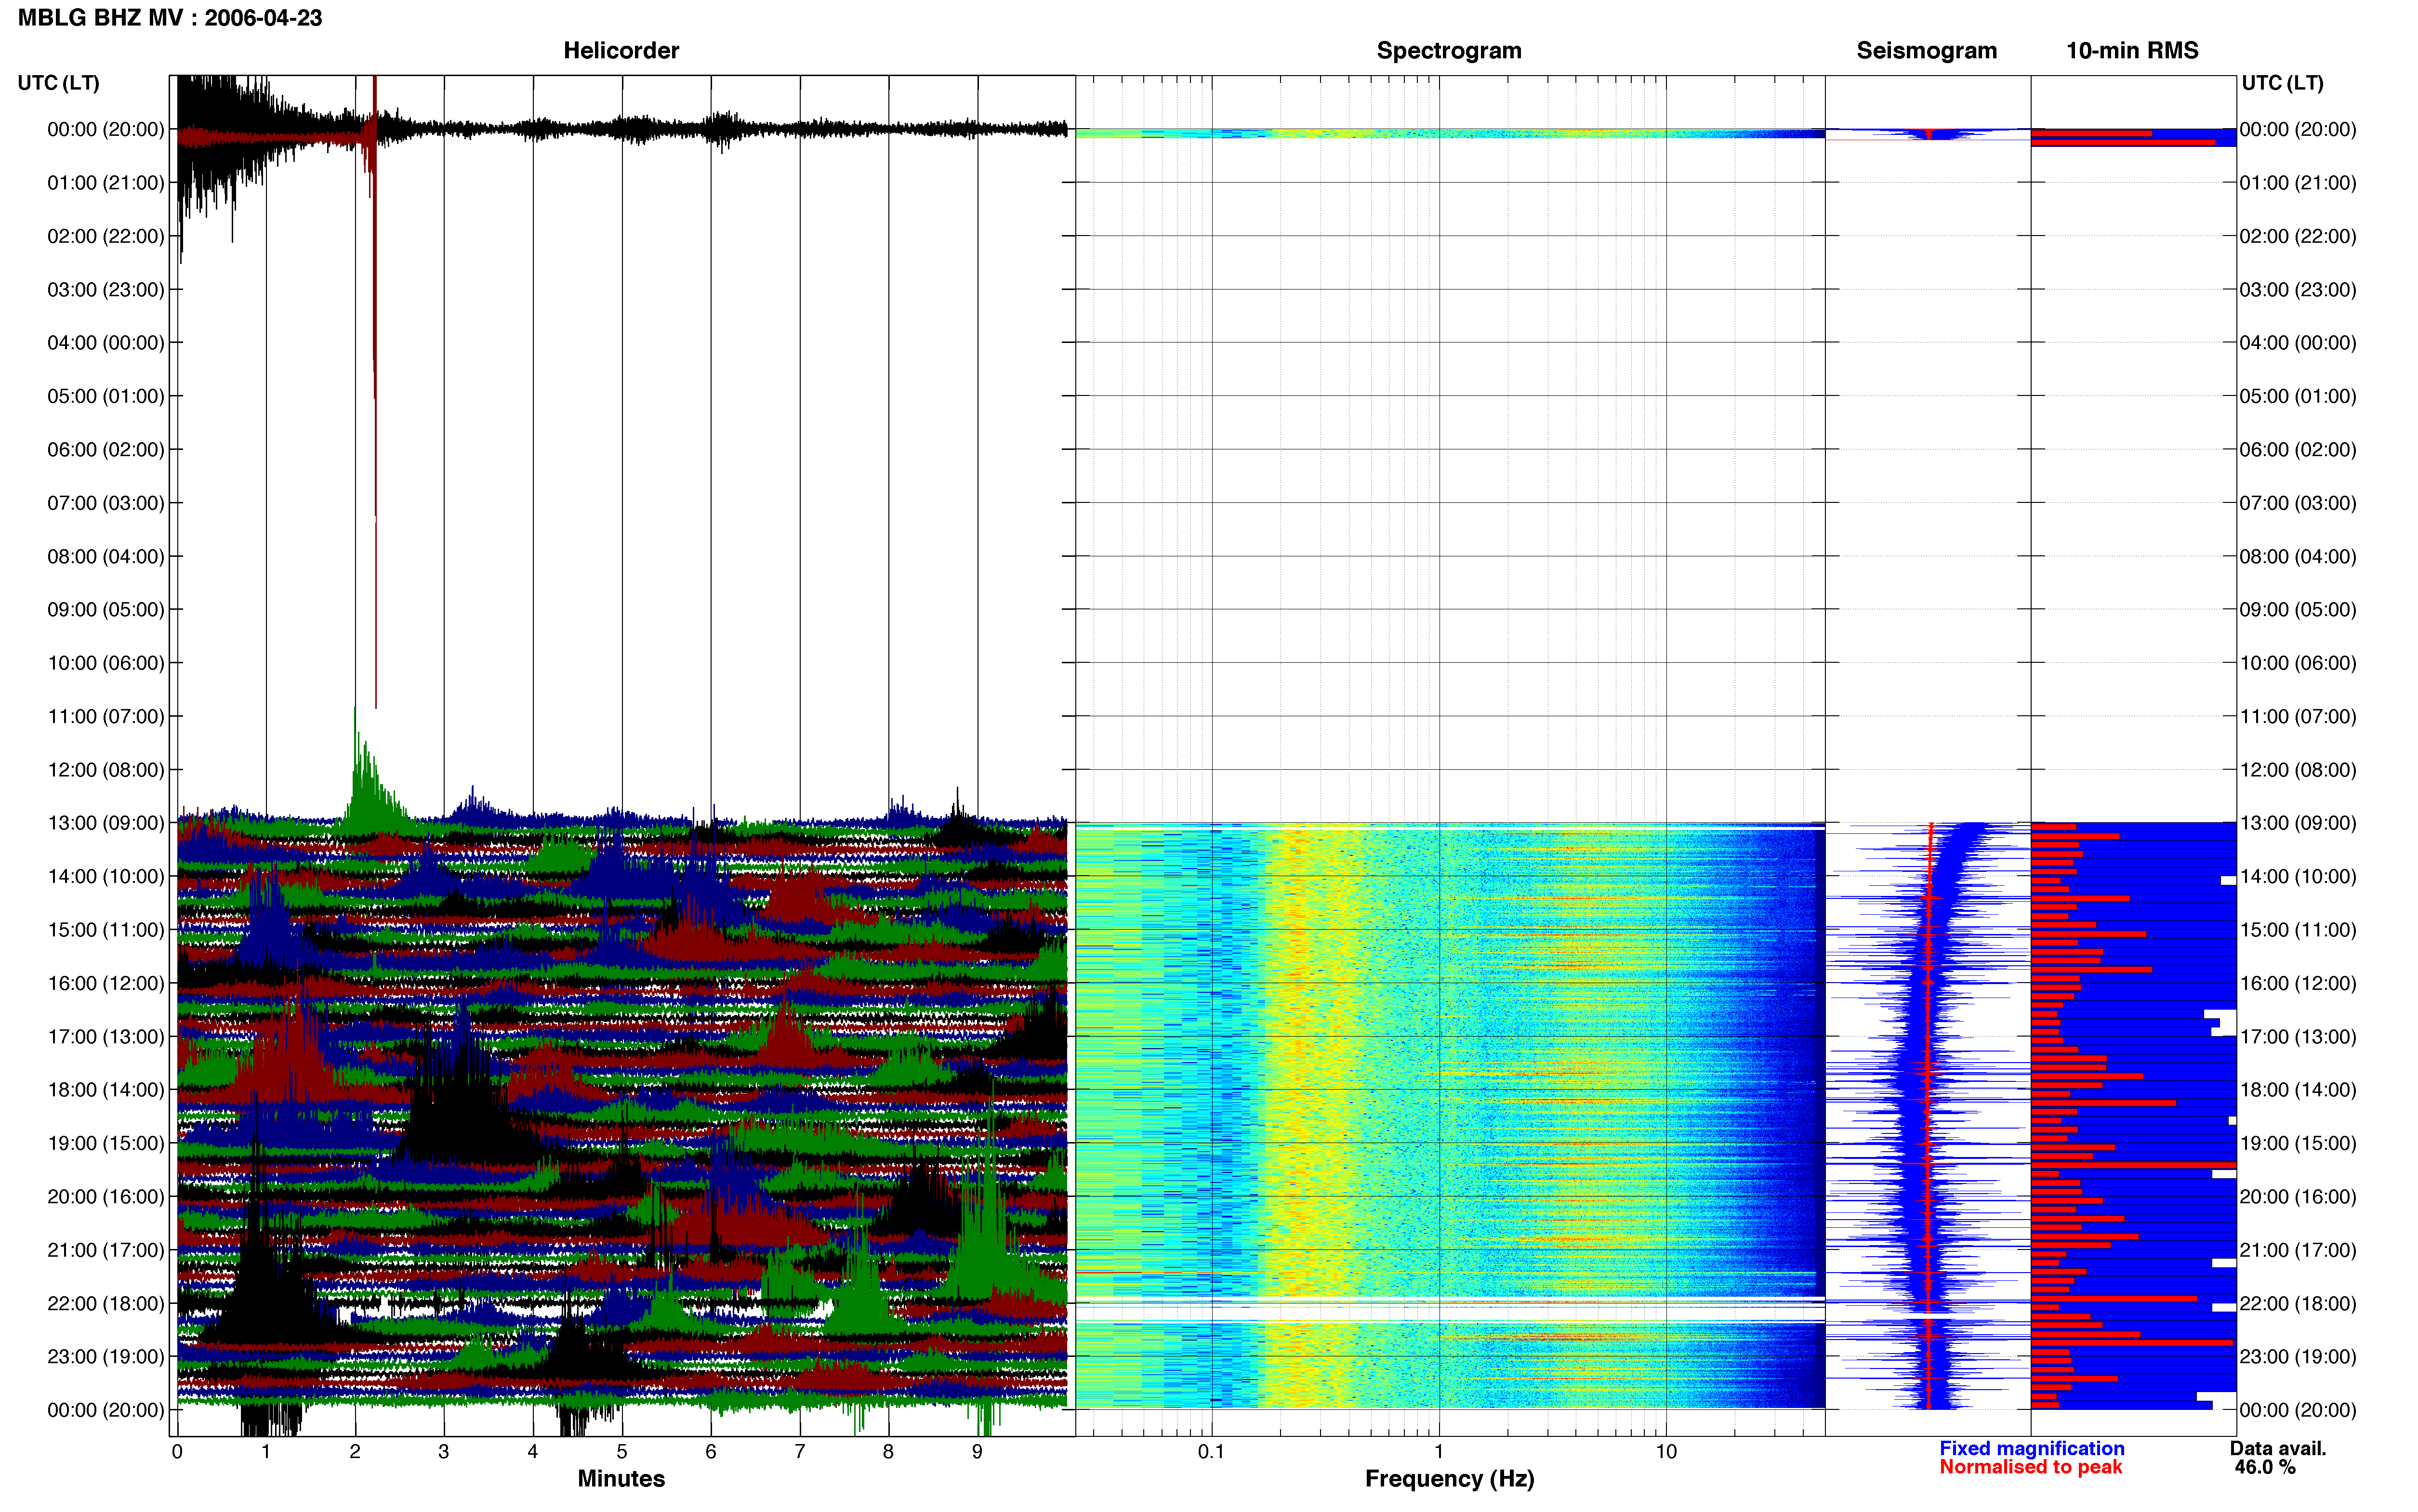Click the 'Helicorder' panel heading

621,51
